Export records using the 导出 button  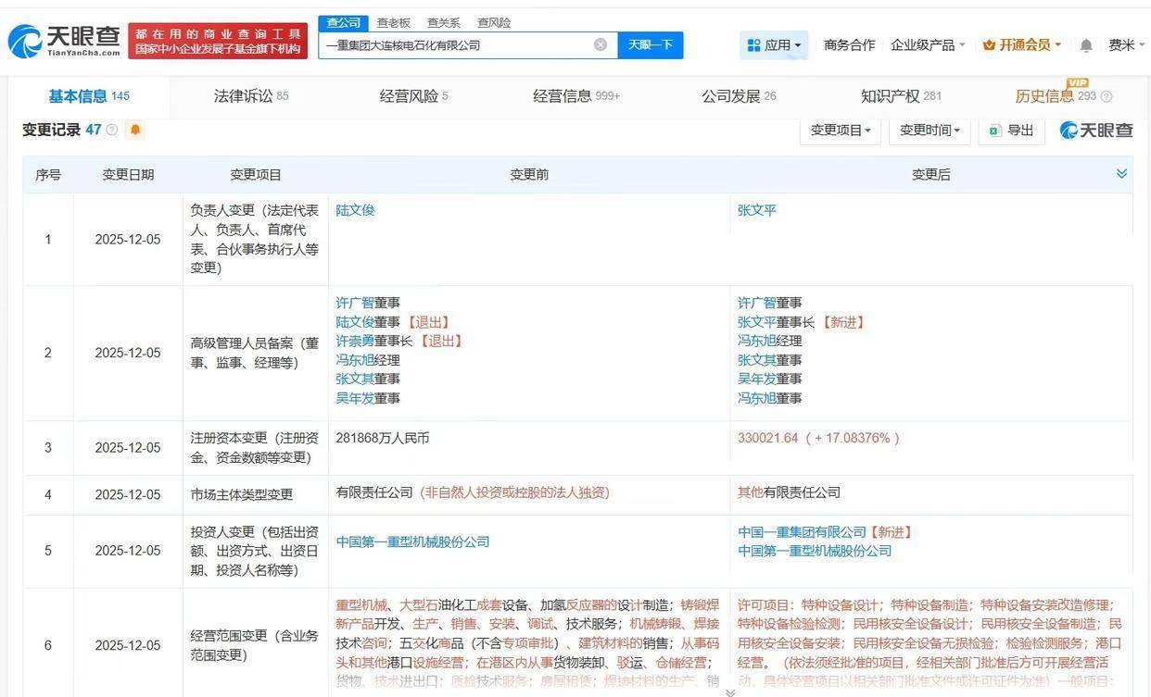click(1011, 131)
